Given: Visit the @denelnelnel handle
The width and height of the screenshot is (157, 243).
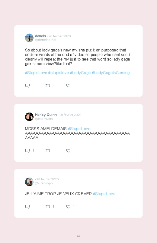Looking at the screenshot, I should pyautogui.click(x=46, y=40).
